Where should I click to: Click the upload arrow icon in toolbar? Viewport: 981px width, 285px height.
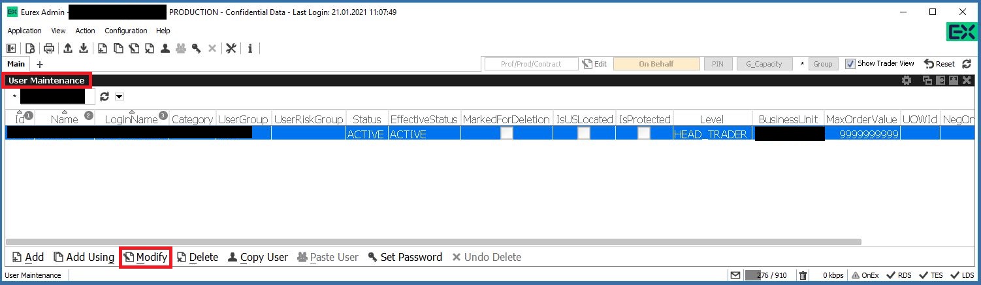(67, 48)
